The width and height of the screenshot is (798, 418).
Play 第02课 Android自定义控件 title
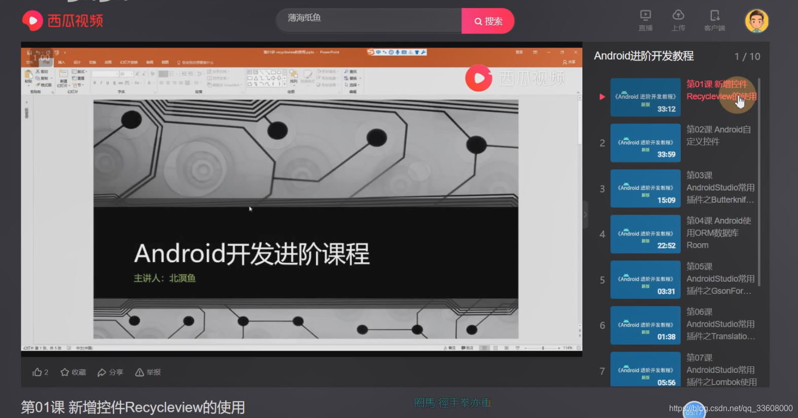719,135
